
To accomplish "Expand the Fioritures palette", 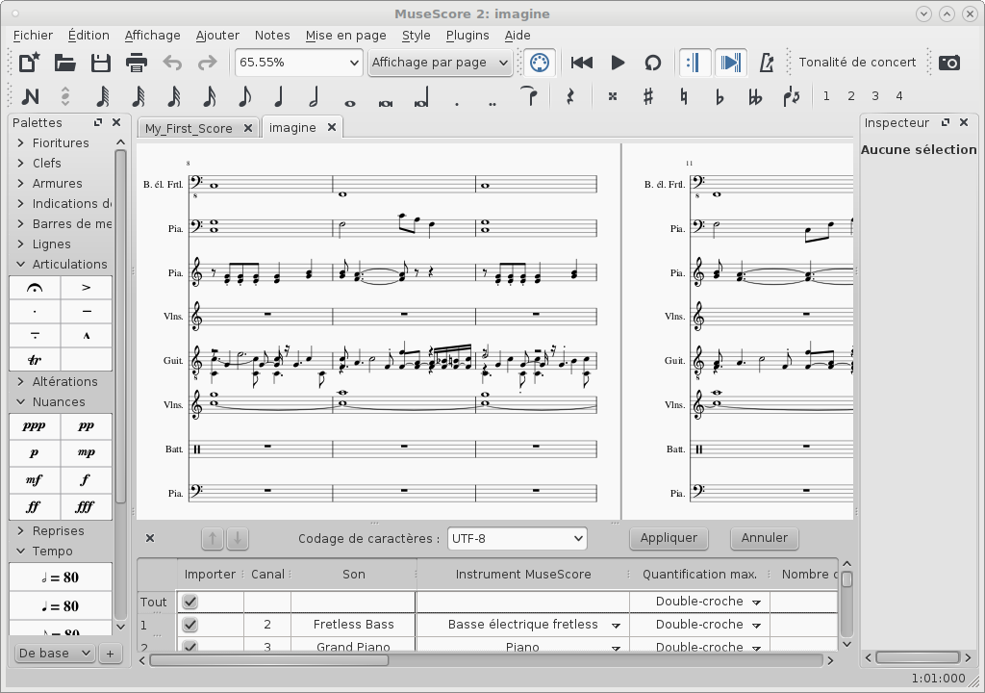I will tap(21, 142).
